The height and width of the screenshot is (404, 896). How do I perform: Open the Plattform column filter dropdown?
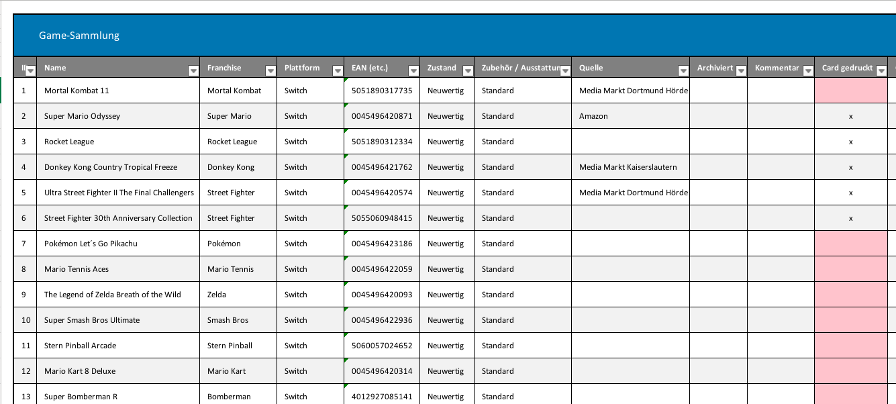[338, 70]
